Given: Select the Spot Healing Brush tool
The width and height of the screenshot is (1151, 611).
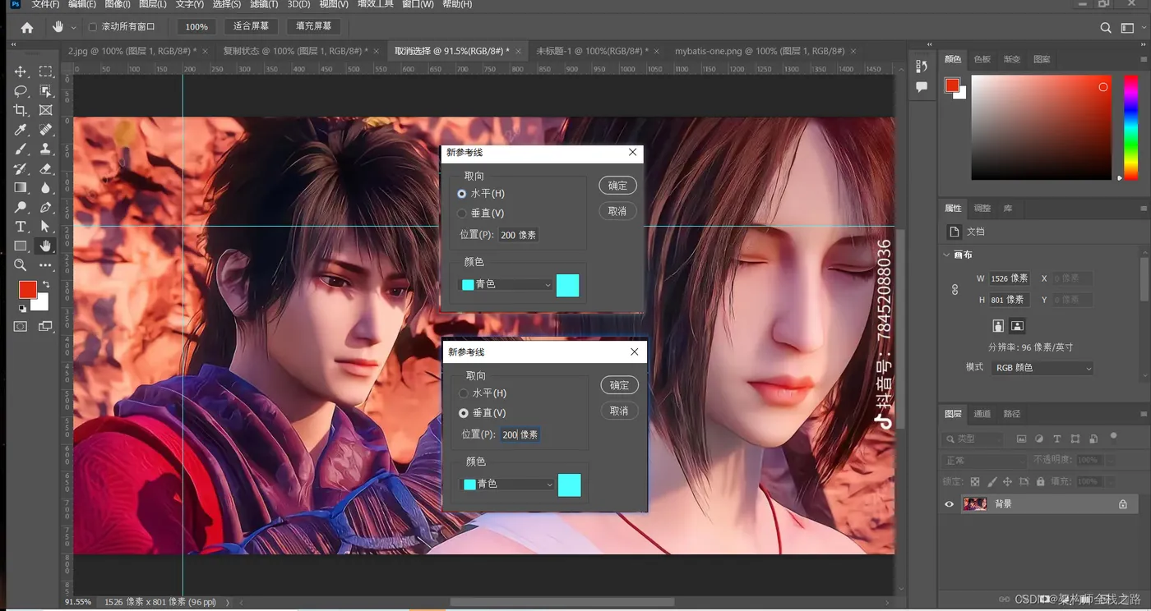Looking at the screenshot, I should click(45, 130).
